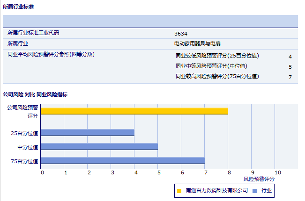
Task: Select the yellow 公司风险预警评分 bar
Action: [x=134, y=111]
